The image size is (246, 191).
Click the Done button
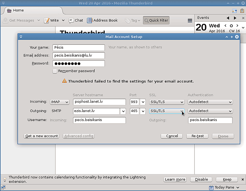[223, 136]
